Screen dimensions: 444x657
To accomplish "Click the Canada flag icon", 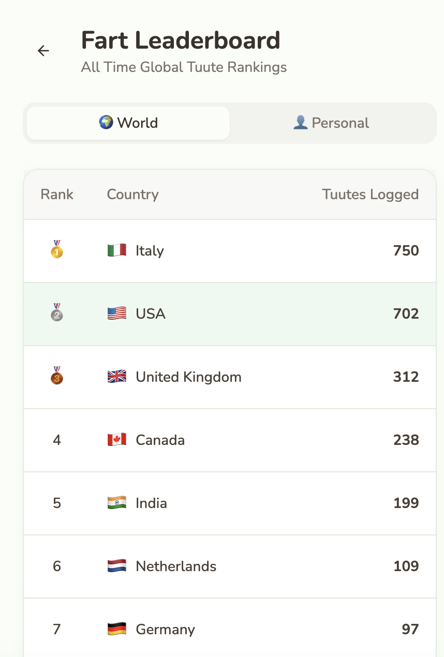I will pos(117,440).
